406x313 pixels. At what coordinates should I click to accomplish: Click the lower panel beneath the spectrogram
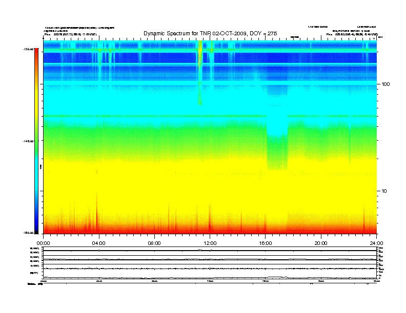(210, 263)
